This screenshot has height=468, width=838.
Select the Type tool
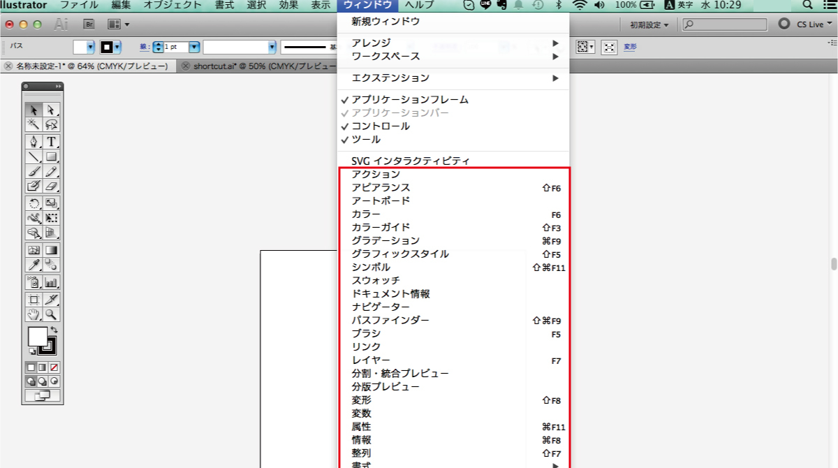52,142
